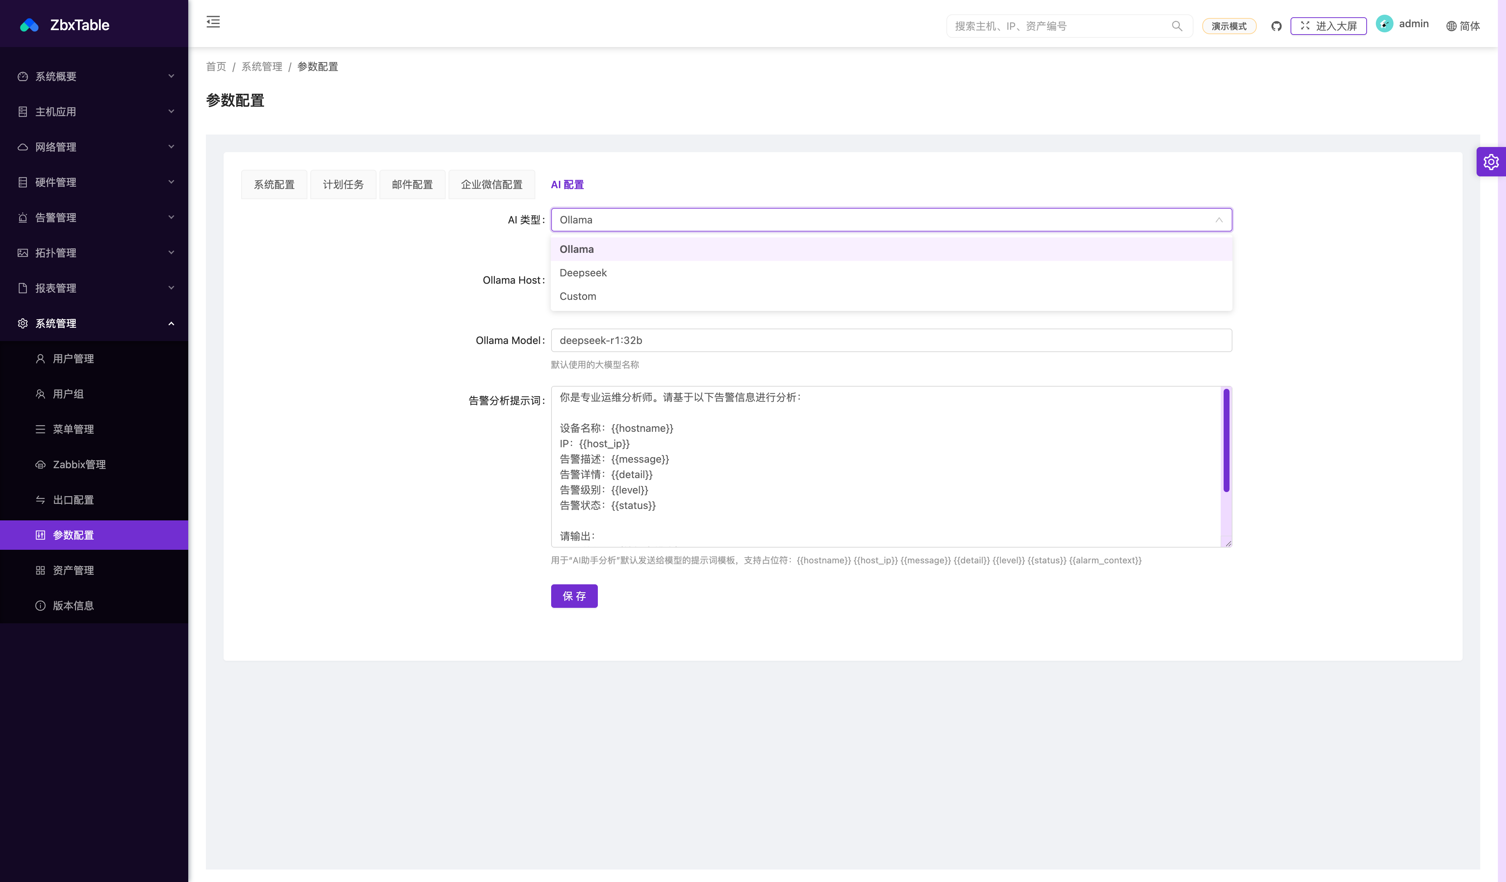The image size is (1506, 882).
Task: Click the 用户组 team icon
Action: point(40,394)
